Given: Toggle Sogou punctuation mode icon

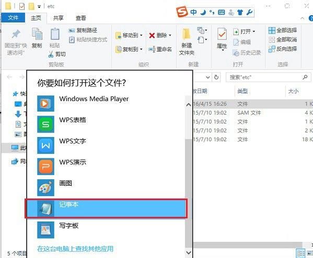Looking at the screenshot, I should (212, 13).
